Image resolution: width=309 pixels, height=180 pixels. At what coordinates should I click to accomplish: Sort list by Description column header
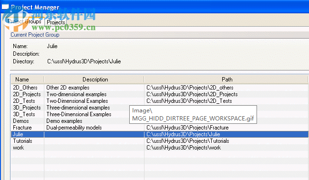(94, 80)
